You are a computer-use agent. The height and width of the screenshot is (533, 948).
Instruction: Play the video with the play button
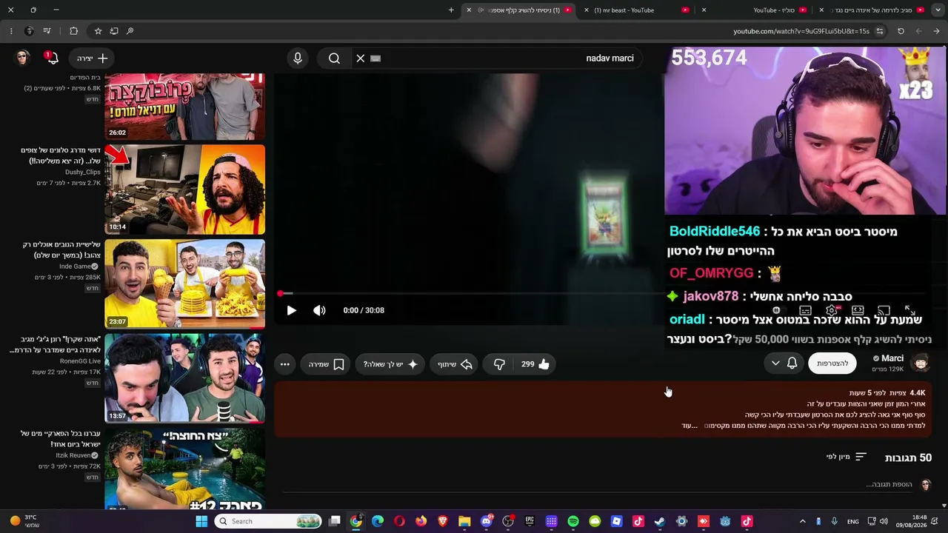pyautogui.click(x=291, y=310)
